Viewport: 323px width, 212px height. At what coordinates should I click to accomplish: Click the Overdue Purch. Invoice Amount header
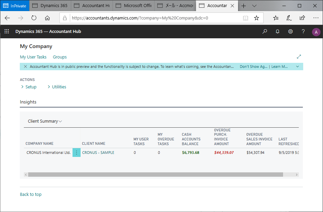tap(222, 137)
